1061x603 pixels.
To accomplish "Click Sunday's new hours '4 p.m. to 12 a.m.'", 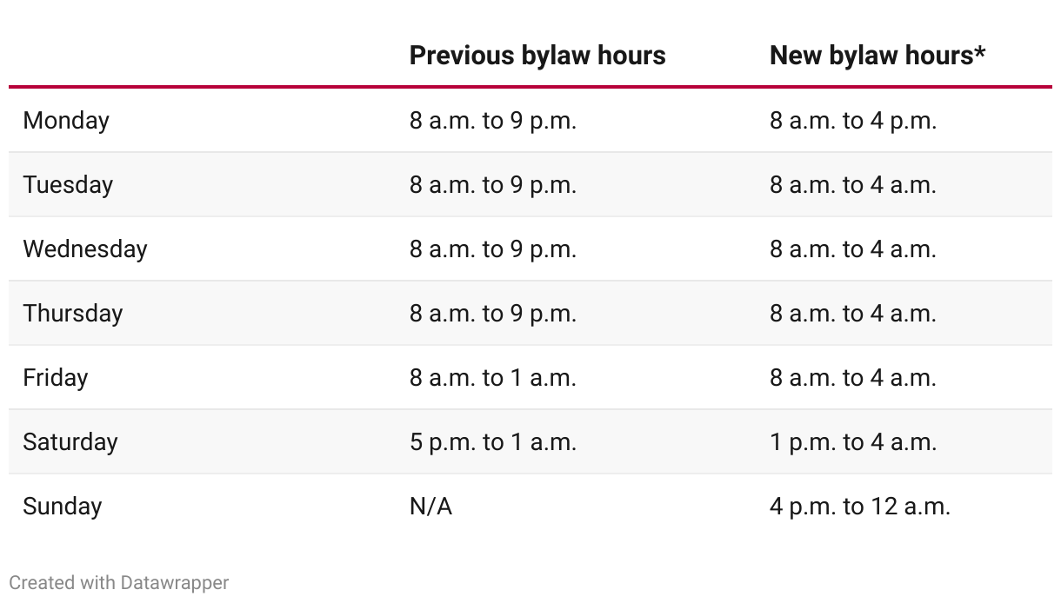I will pyautogui.click(x=860, y=507).
